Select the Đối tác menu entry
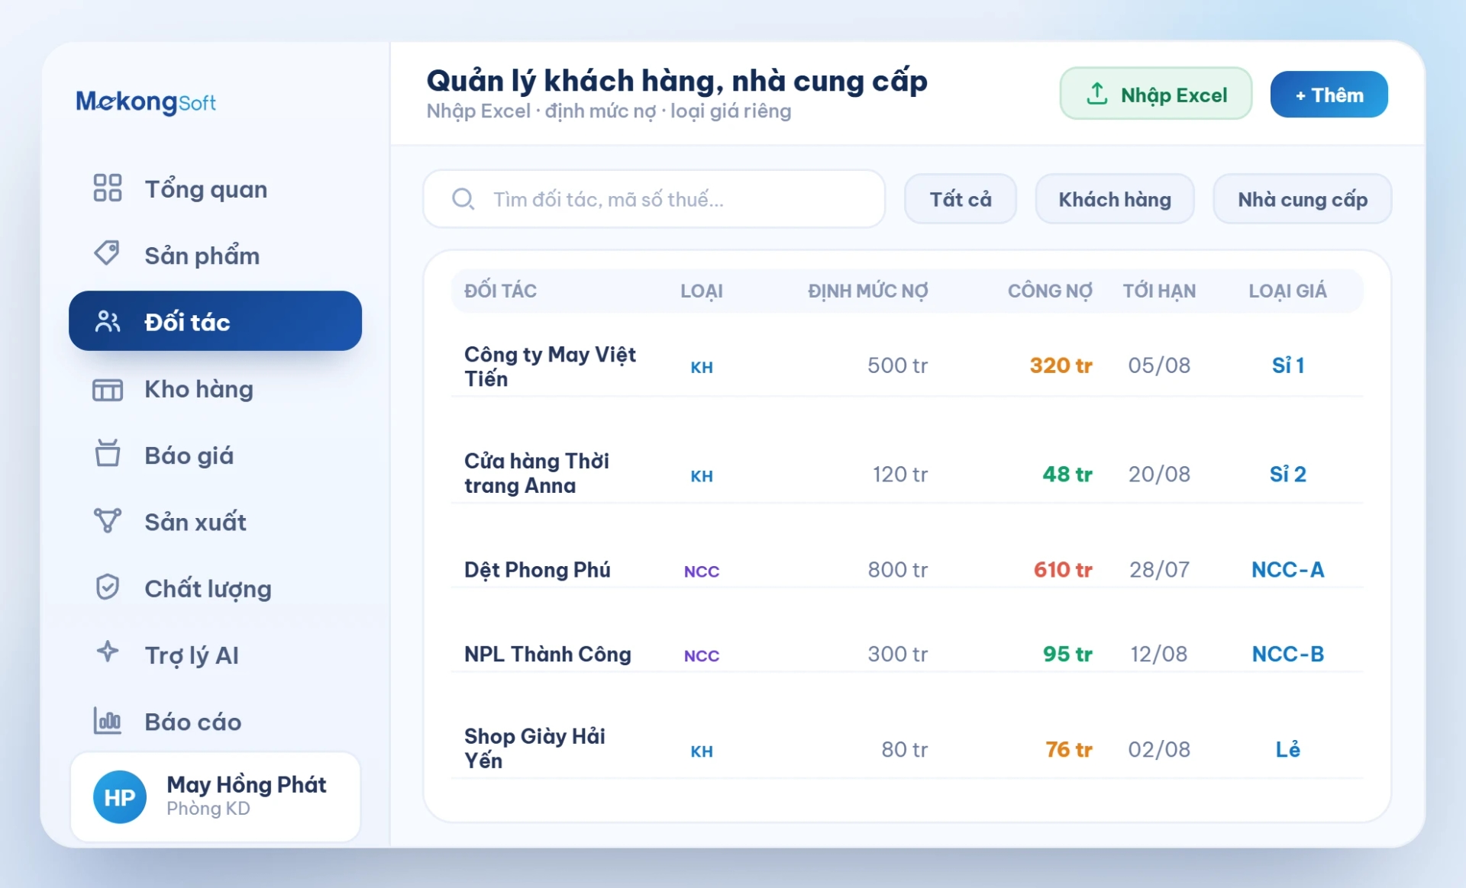The width and height of the screenshot is (1466, 888). 215,321
